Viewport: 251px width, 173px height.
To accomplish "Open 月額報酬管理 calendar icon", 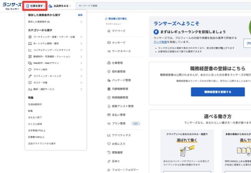I will point(109,89).
